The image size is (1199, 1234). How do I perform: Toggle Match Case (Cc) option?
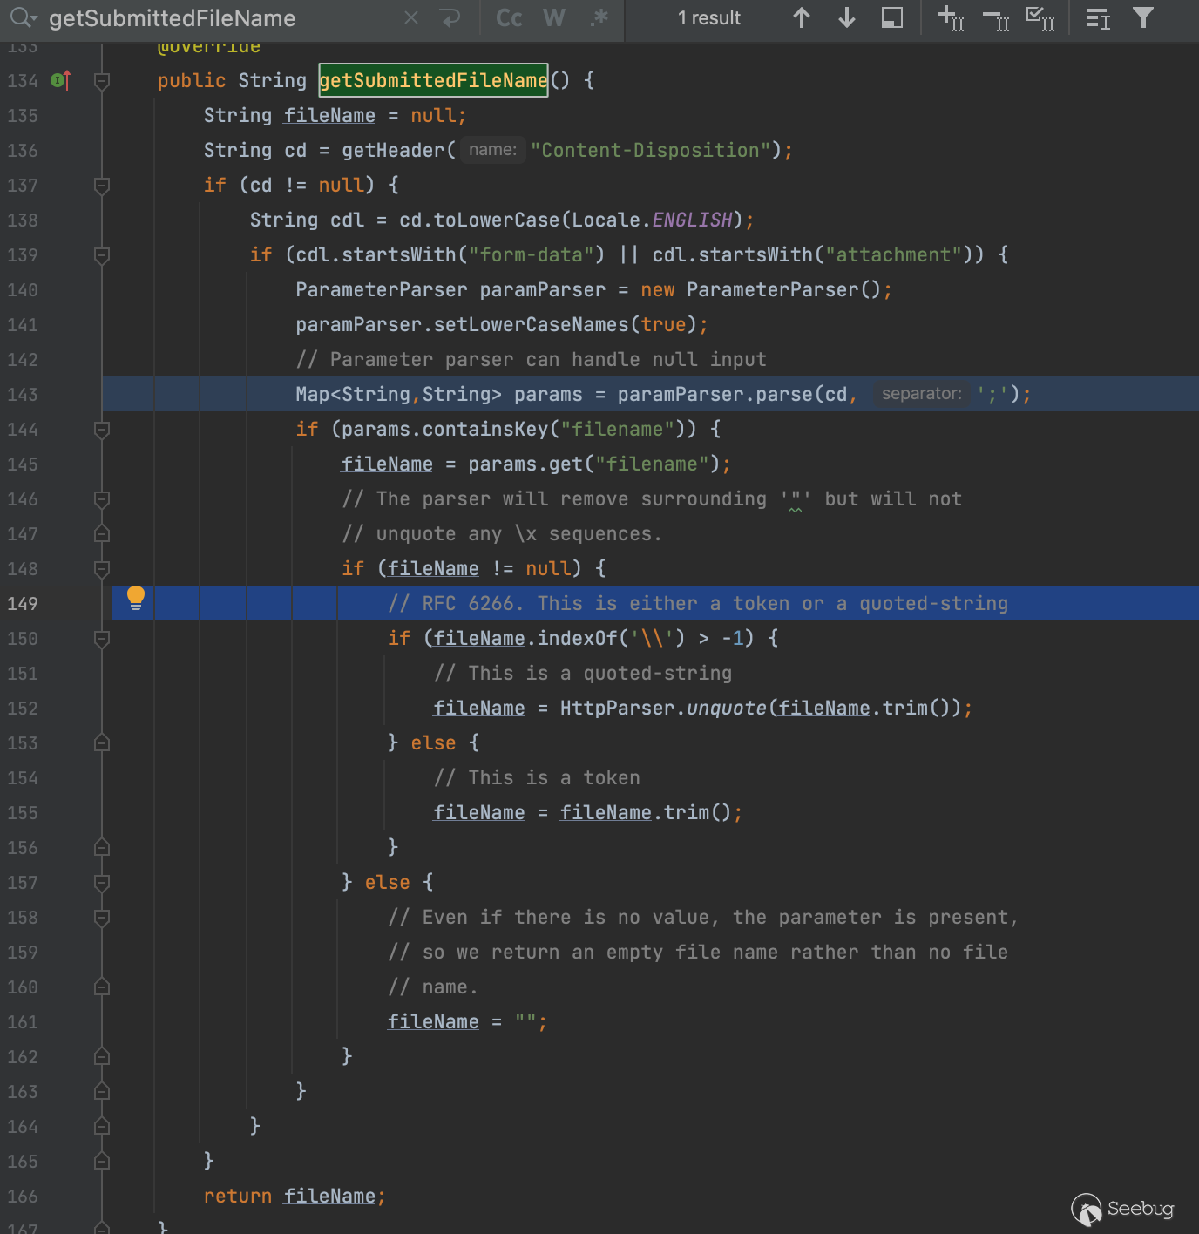click(509, 18)
